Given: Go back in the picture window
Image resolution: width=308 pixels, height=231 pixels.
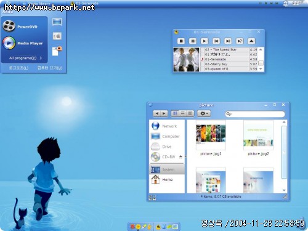Looking at the screenshot, I should [x=157, y=113].
